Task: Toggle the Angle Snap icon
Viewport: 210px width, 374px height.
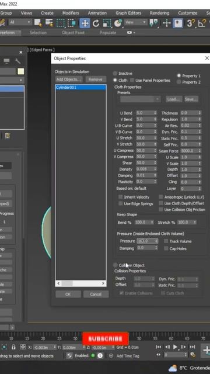Action: [202, 23]
